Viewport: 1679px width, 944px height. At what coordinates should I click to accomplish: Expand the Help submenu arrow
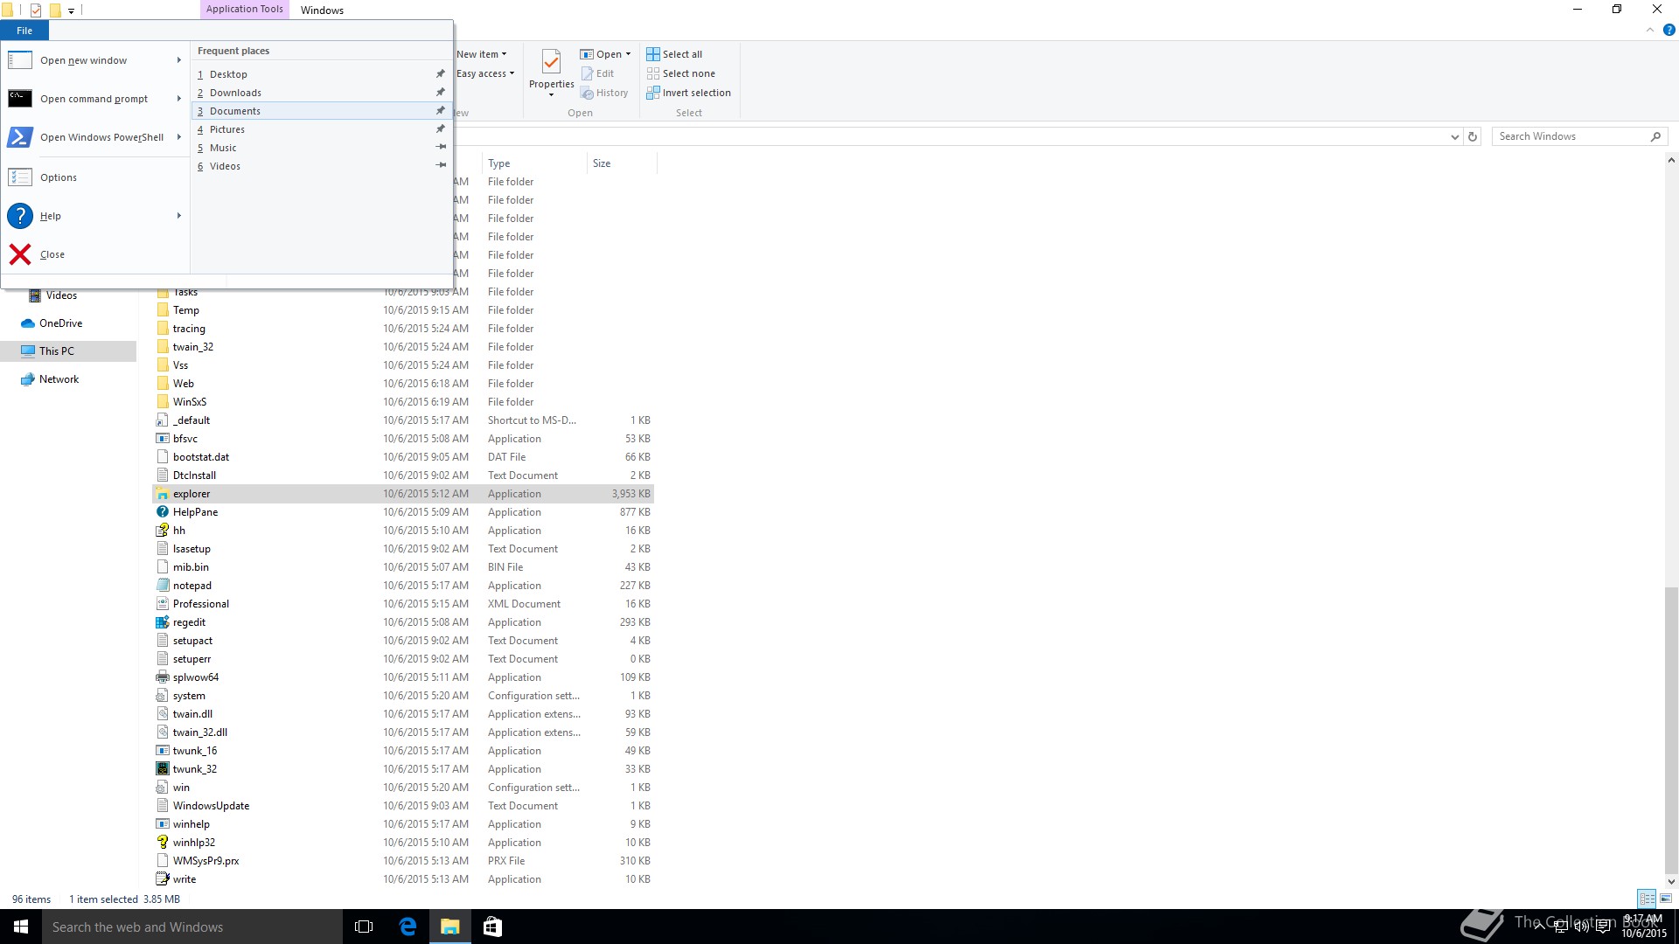179,216
